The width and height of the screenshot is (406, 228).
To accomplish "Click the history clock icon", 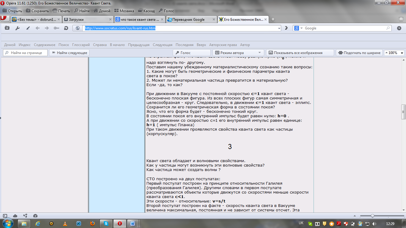I will tap(399, 28).
